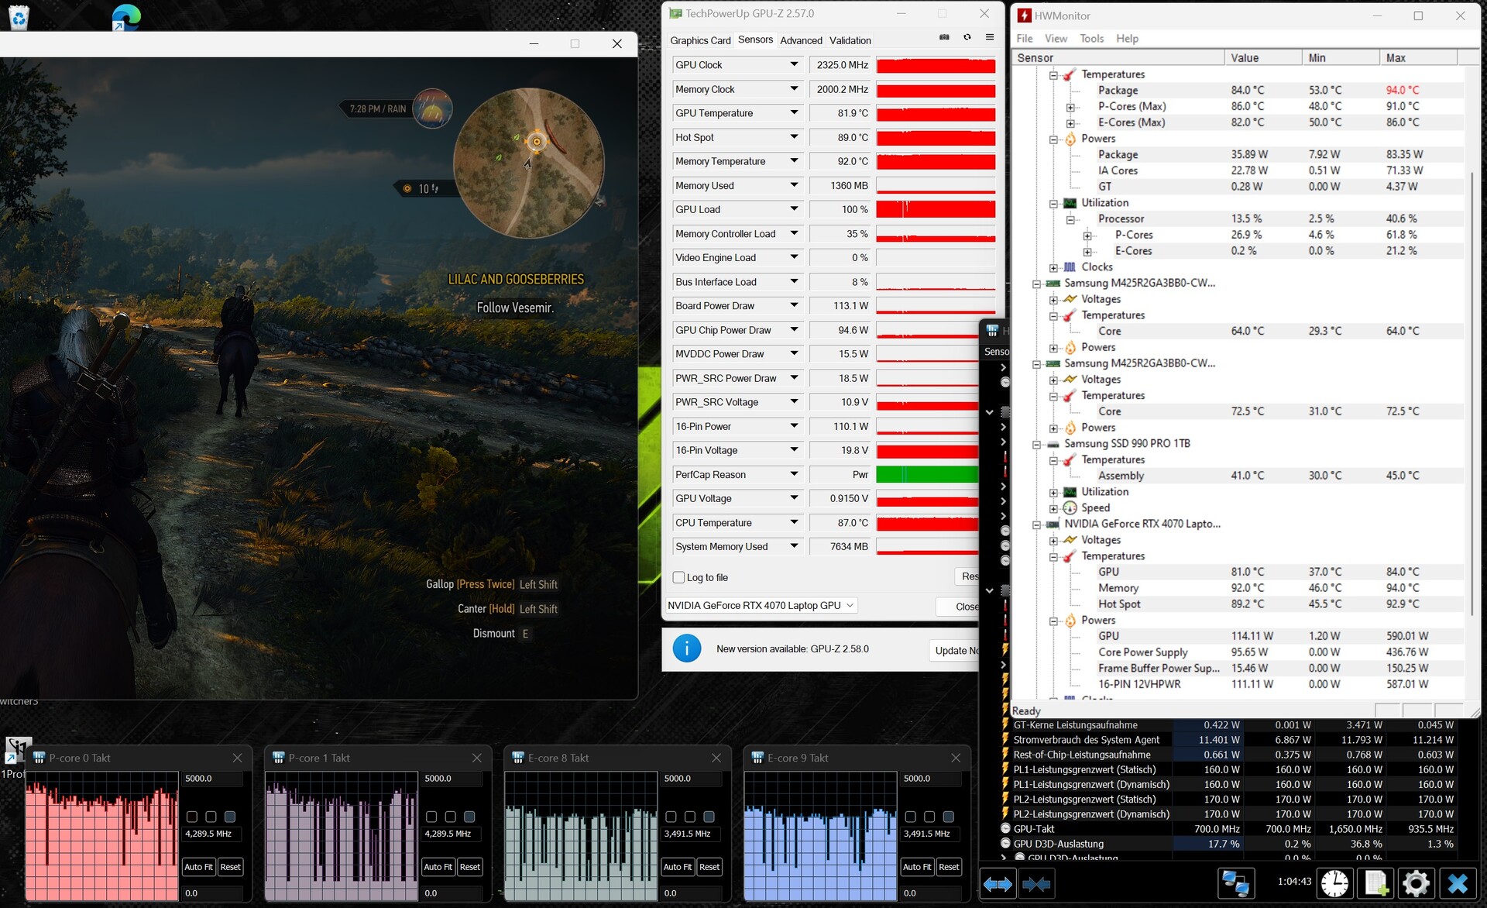Open Recycle Bin on desktop
The height and width of the screenshot is (908, 1487).
coord(19,17)
